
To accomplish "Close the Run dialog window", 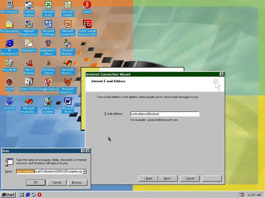I will click(x=88, y=151).
